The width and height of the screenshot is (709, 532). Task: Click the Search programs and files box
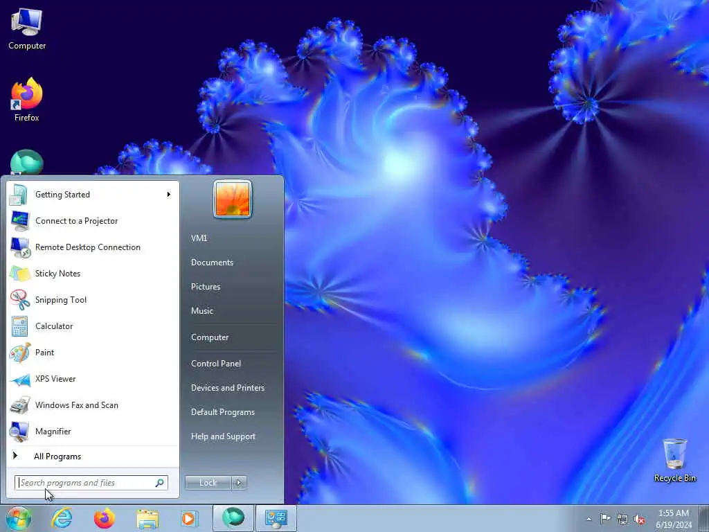(x=91, y=483)
